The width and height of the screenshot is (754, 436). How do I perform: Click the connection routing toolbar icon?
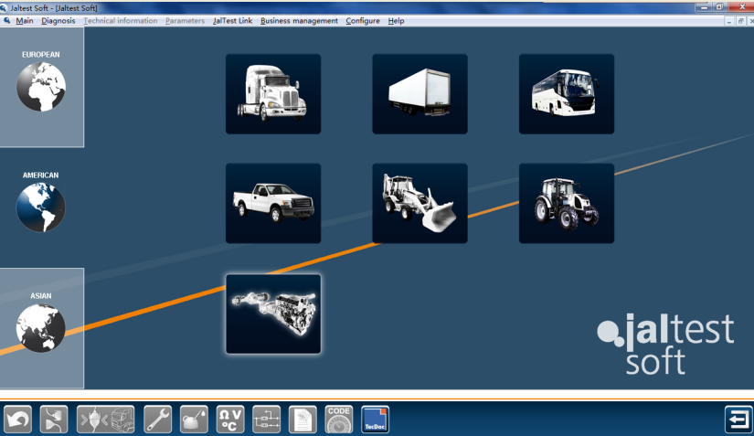[x=54, y=420]
